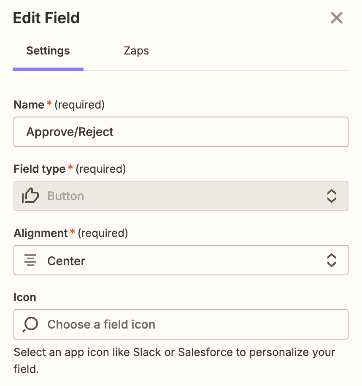
Task: Click the Alignment chevron arrows
Action: pos(332,261)
